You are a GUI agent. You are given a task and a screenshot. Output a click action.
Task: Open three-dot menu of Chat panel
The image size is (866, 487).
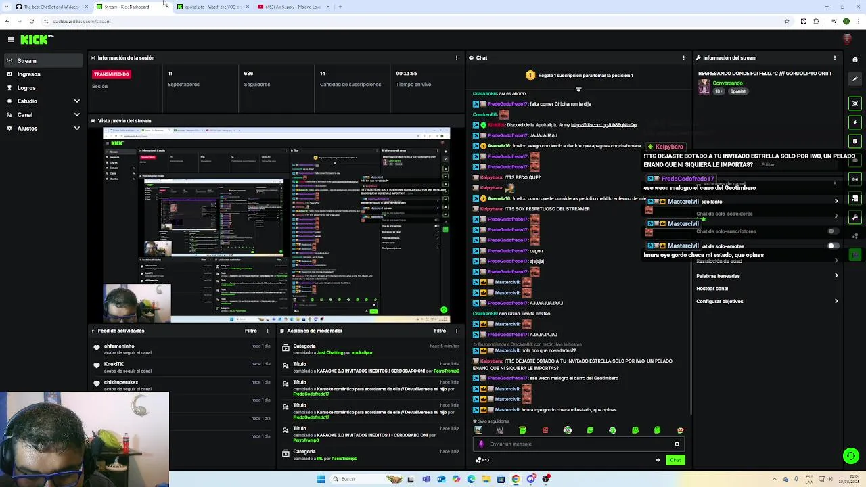pyautogui.click(x=683, y=57)
